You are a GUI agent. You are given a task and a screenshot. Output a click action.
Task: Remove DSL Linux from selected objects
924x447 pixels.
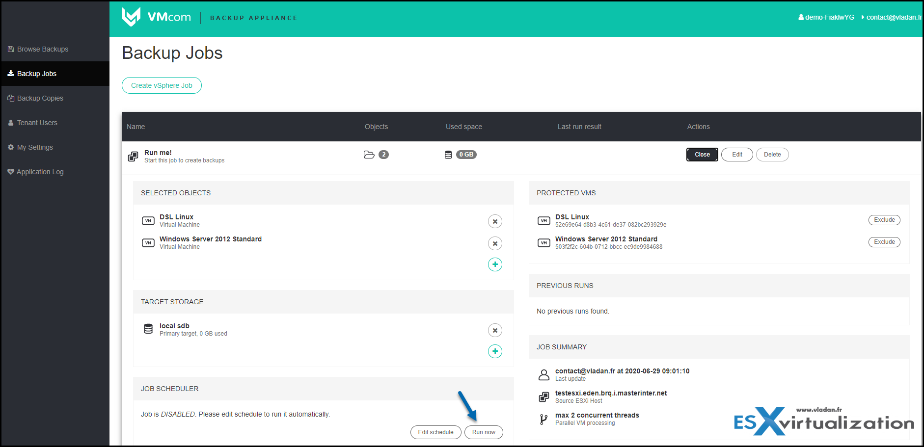(495, 221)
